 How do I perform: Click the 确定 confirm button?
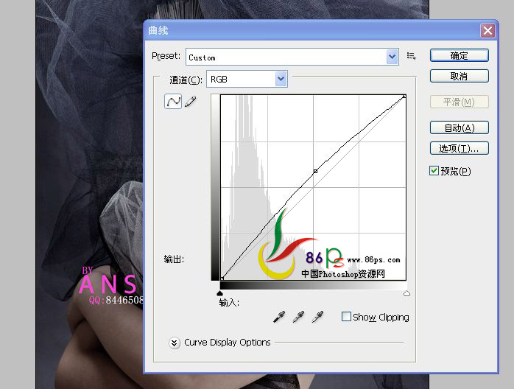pos(459,55)
